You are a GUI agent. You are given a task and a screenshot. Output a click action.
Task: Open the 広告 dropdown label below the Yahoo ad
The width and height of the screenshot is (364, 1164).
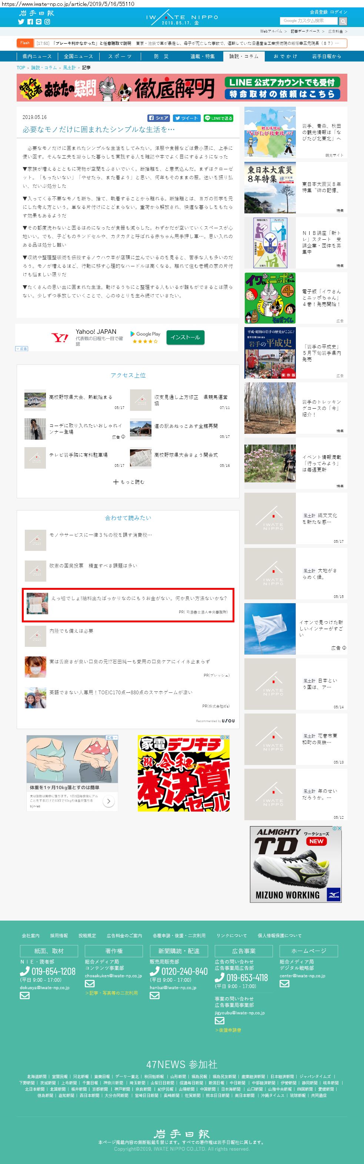coord(22,348)
